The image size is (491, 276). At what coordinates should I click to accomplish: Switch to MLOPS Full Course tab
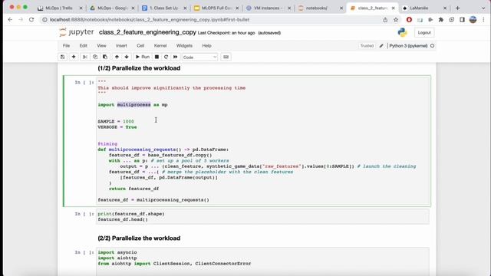point(216,8)
